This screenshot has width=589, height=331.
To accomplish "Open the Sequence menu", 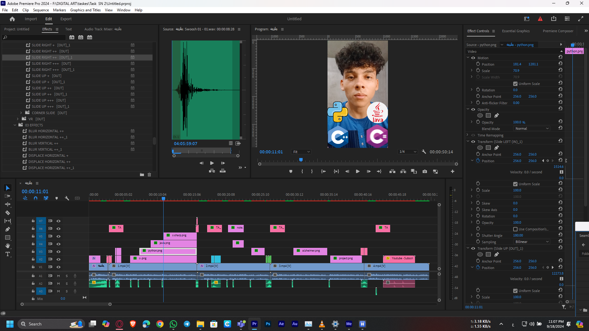I will [41, 10].
